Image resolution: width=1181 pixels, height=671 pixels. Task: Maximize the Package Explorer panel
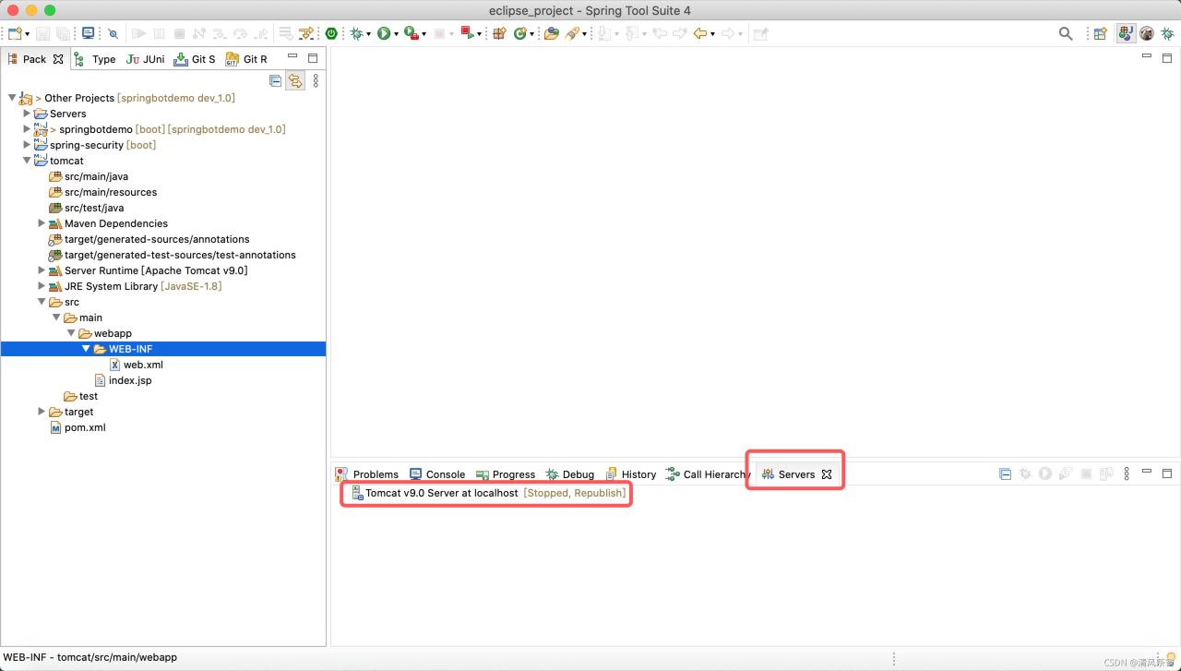[313, 57]
